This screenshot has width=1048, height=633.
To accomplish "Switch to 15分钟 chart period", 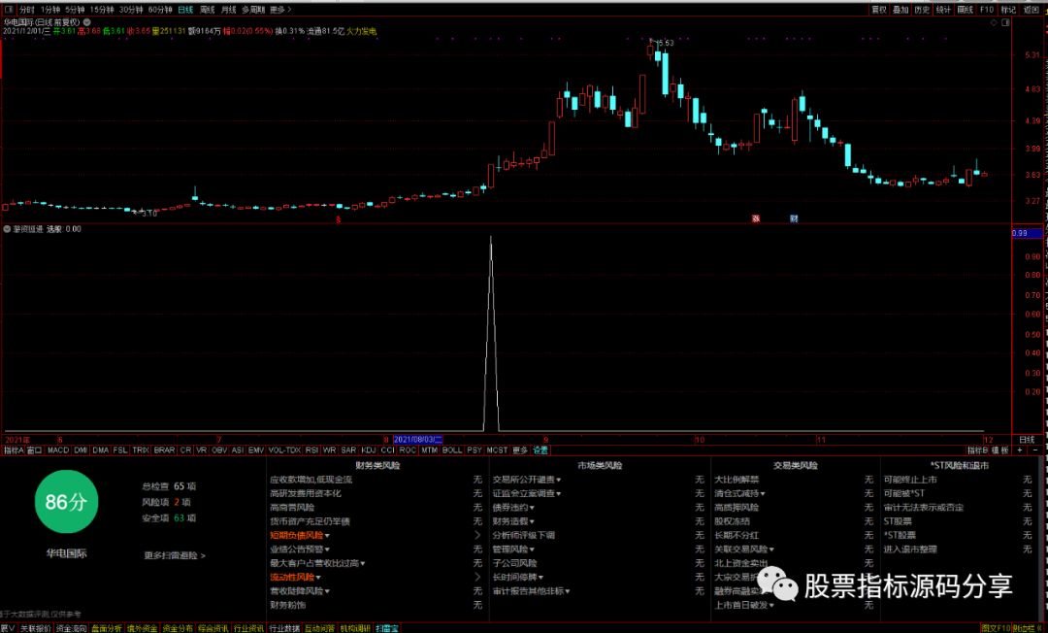I will [x=102, y=10].
